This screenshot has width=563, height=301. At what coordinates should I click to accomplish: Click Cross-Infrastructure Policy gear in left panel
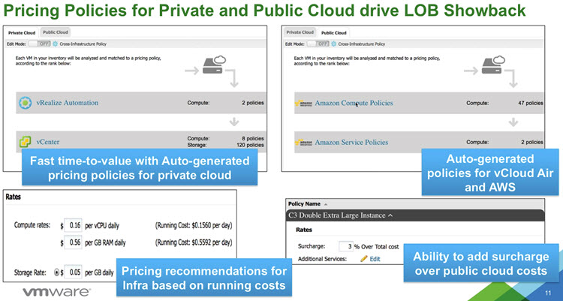pyautogui.click(x=55, y=44)
